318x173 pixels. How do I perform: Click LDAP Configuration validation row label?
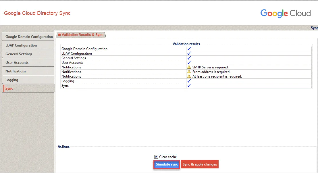pos(77,53)
